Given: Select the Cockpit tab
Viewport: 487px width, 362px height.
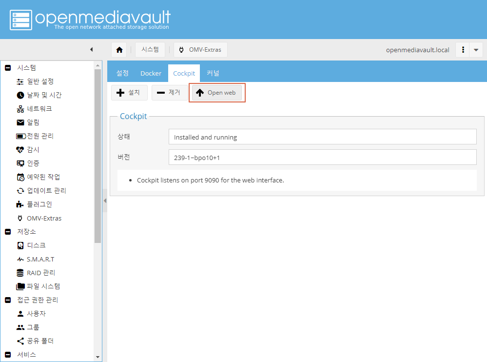Looking at the screenshot, I should [184, 73].
